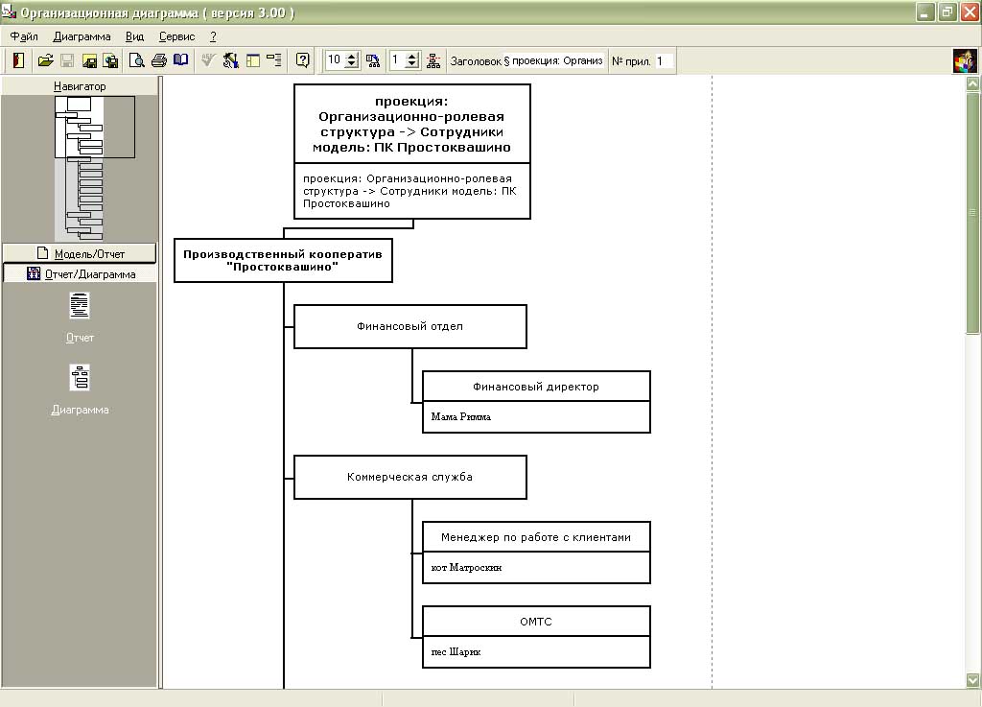Screen dimensions: 982x707
Task: Click the red org-chart icon next to value 1
Action: (433, 60)
